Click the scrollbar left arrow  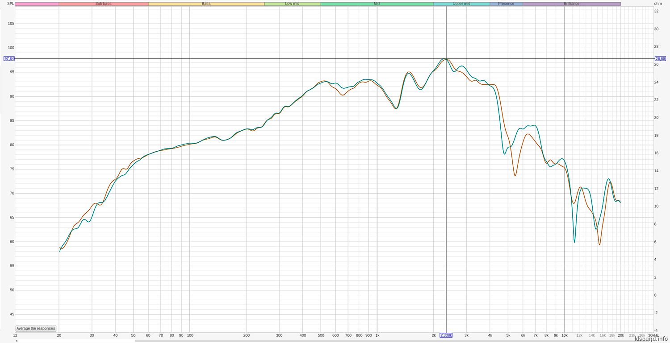tap(17, 341)
